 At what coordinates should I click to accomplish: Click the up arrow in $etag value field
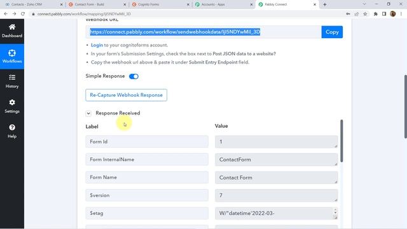pos(335,210)
